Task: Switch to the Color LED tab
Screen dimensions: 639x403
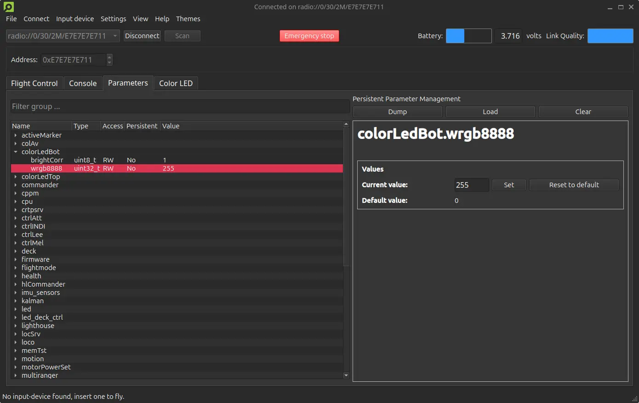Action: coord(176,83)
